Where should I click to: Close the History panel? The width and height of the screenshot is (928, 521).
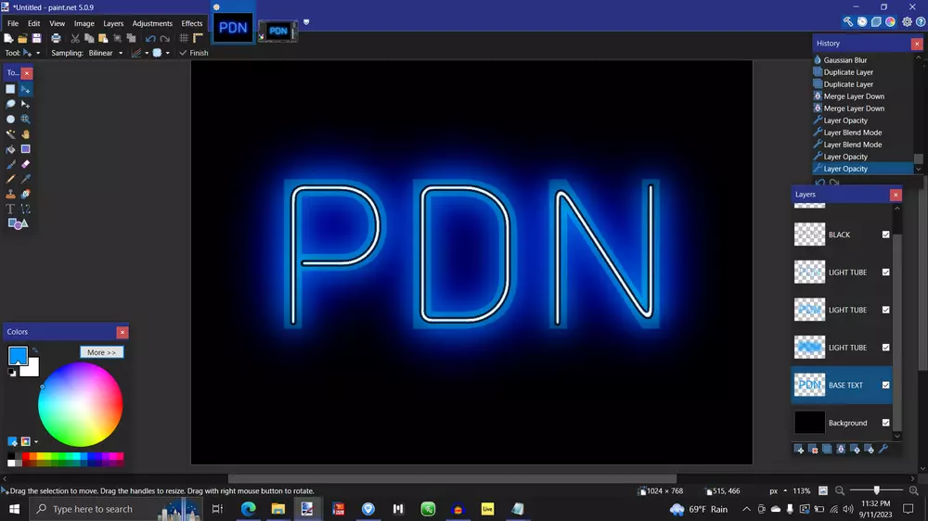917,44
